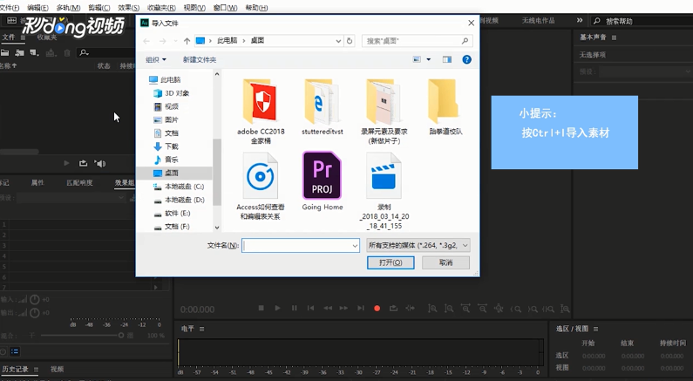Toggle the skip selection icon in transport

pyautogui.click(x=411, y=308)
